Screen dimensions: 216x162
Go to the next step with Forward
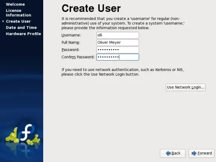coord(201,153)
